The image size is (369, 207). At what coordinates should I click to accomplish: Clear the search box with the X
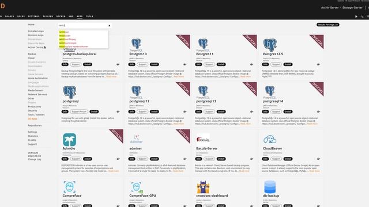coord(109,25)
